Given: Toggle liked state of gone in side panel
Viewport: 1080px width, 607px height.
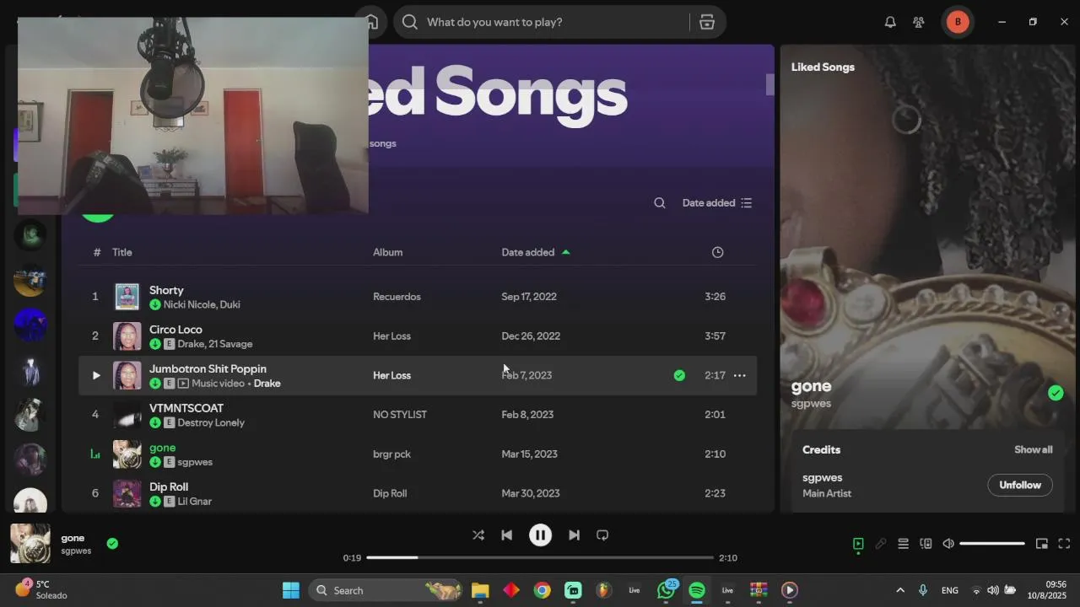Looking at the screenshot, I should (1056, 393).
